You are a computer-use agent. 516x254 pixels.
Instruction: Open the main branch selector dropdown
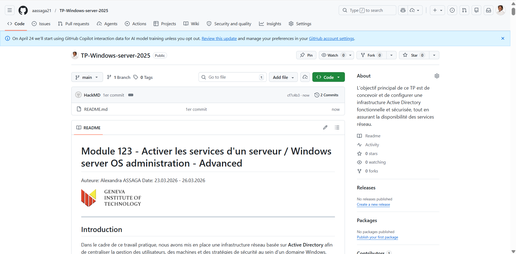click(87, 77)
